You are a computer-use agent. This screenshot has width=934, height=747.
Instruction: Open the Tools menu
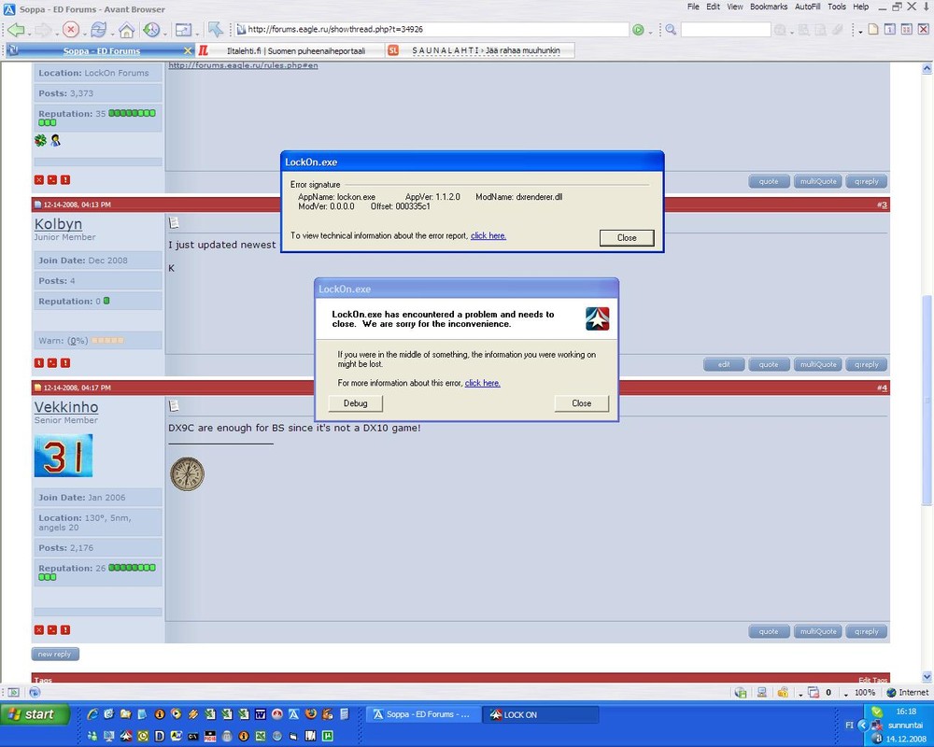pos(836,7)
